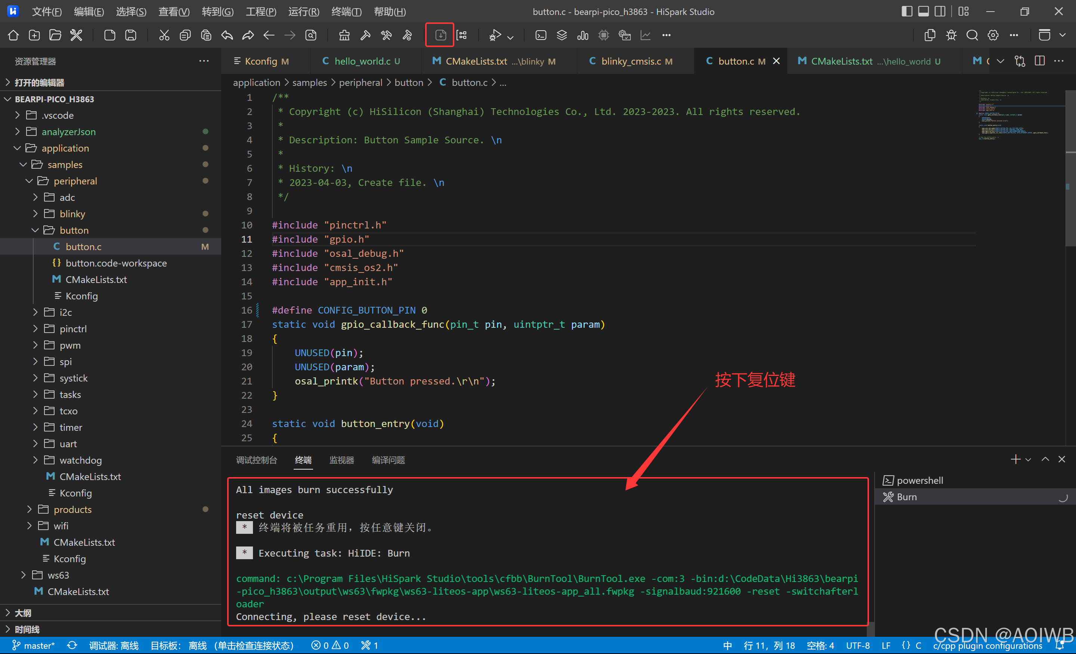
Task: Open the 终端(T) menu
Action: [346, 12]
